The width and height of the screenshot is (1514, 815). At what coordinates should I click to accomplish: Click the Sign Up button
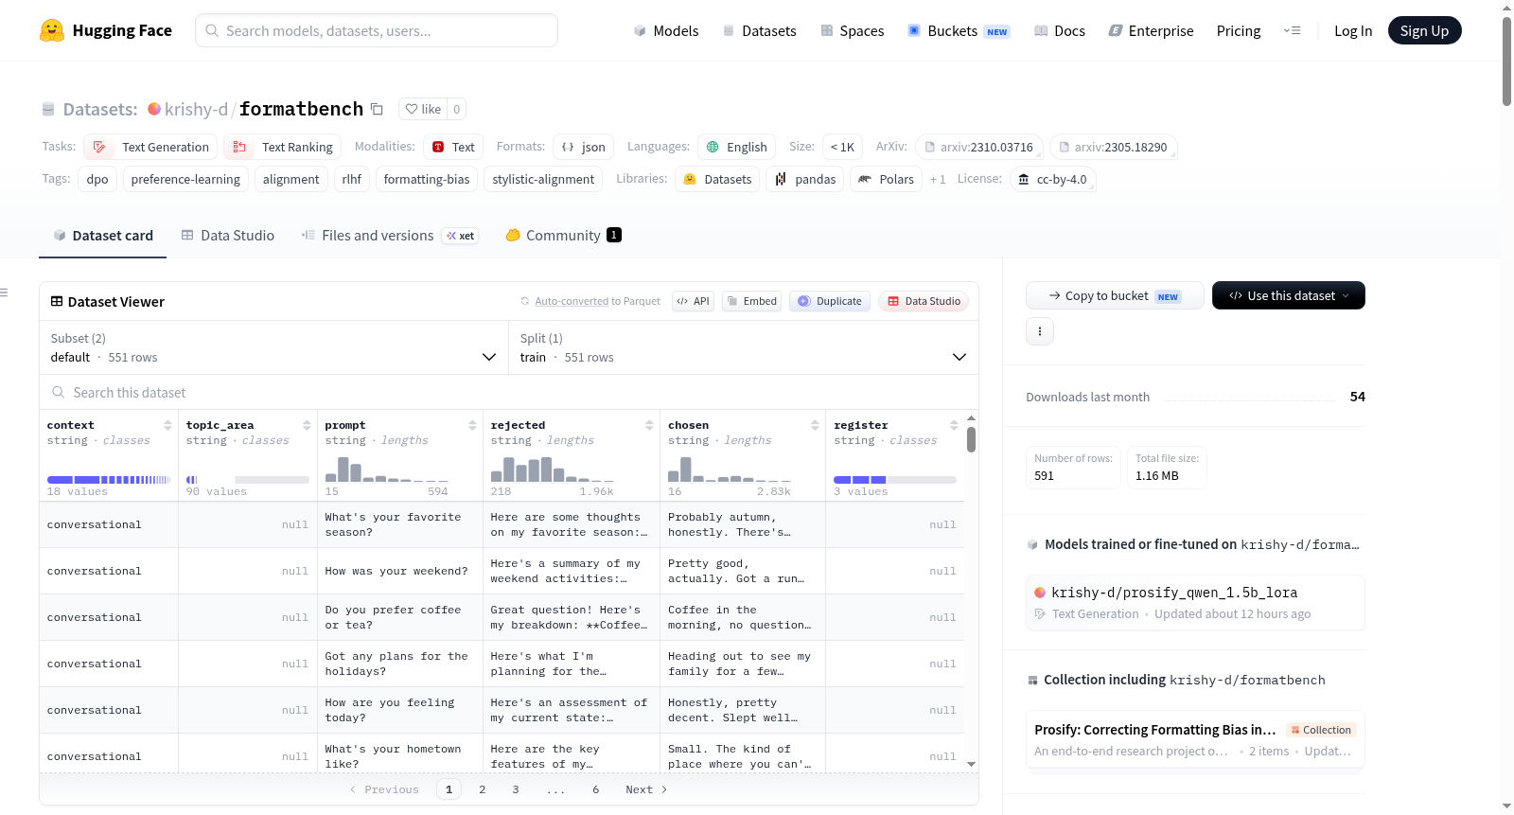(x=1424, y=30)
